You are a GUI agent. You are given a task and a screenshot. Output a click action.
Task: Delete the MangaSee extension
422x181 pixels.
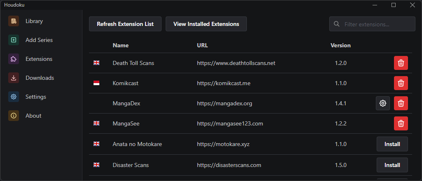click(x=401, y=123)
